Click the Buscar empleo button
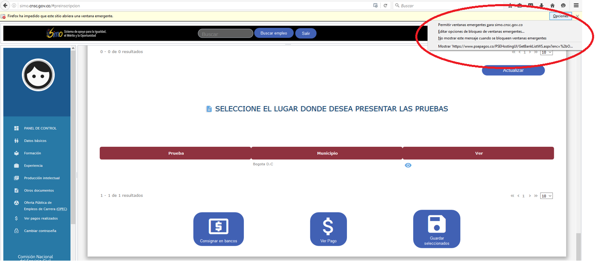Image resolution: width=597 pixels, height=261 pixels. [274, 33]
